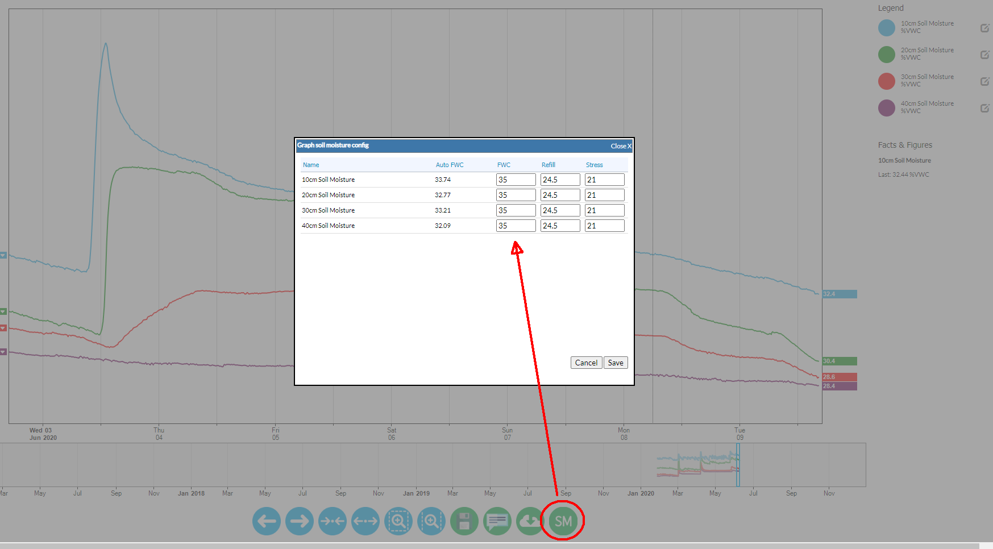993x549 pixels.
Task: Edit the 30cm Soil Moisture legend entry
Action: [984, 81]
